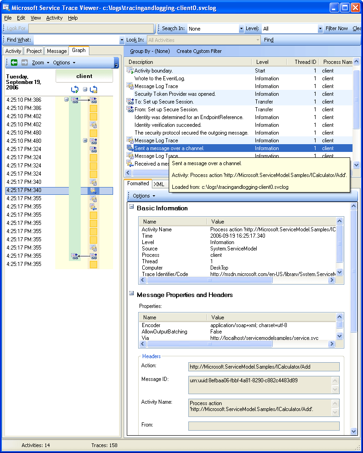Switch to the Activity tab
The image size is (363, 453).
click(13, 51)
